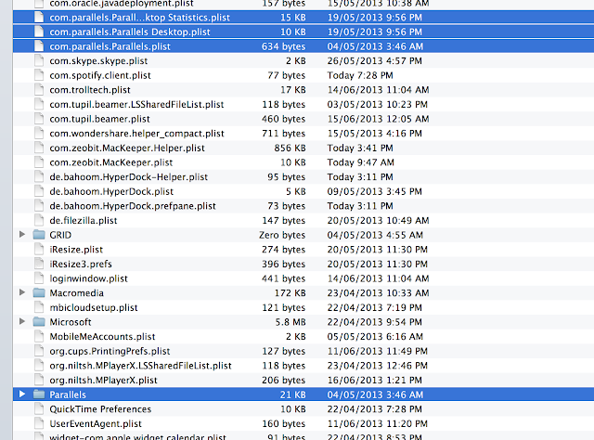This screenshot has width=594, height=440.
Task: Expand the Macromedia folder disclosure triangle
Action: click(22, 292)
